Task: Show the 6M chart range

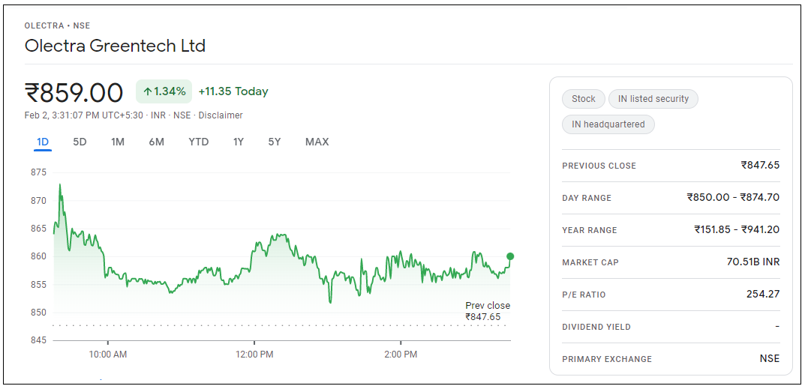Action: (x=157, y=142)
